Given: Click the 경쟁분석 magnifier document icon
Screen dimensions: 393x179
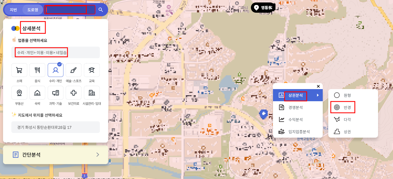Looking at the screenshot, I should click(282, 107).
